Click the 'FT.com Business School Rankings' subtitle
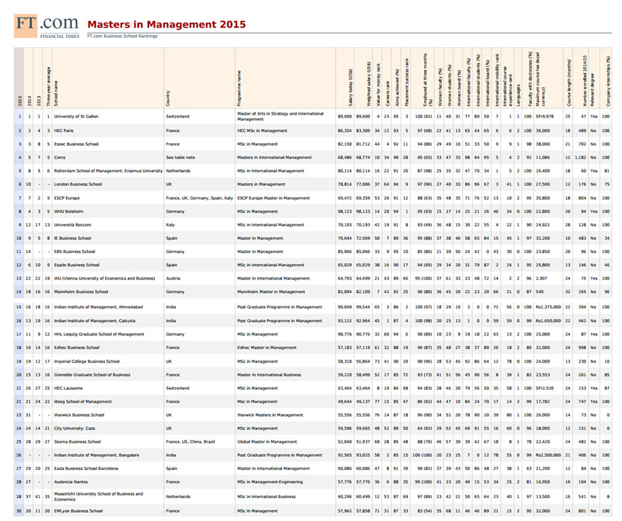 (x=122, y=36)
